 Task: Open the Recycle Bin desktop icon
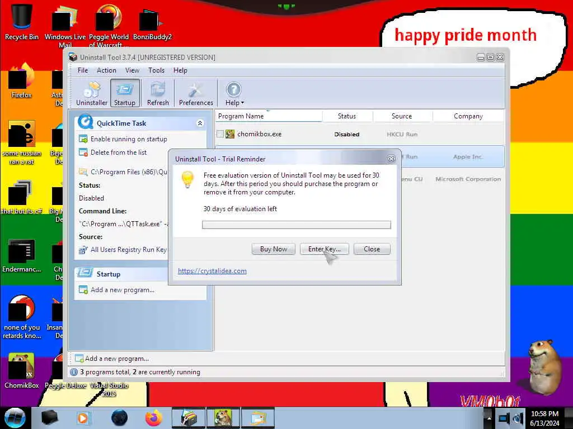tap(22, 21)
